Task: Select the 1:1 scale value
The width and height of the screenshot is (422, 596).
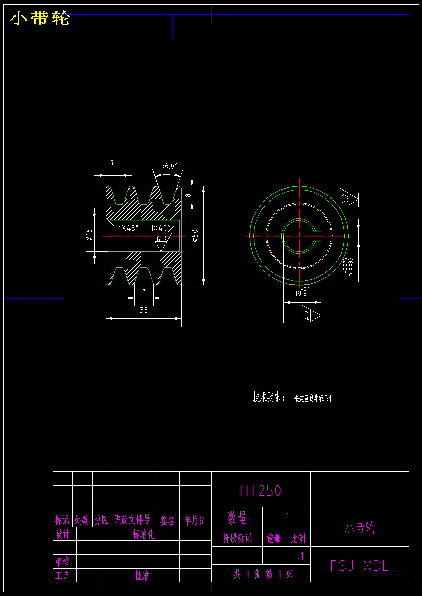Action: point(299,557)
